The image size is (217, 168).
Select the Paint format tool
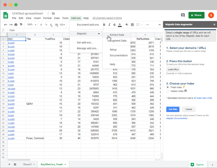pyautogui.click(x=21, y=25)
